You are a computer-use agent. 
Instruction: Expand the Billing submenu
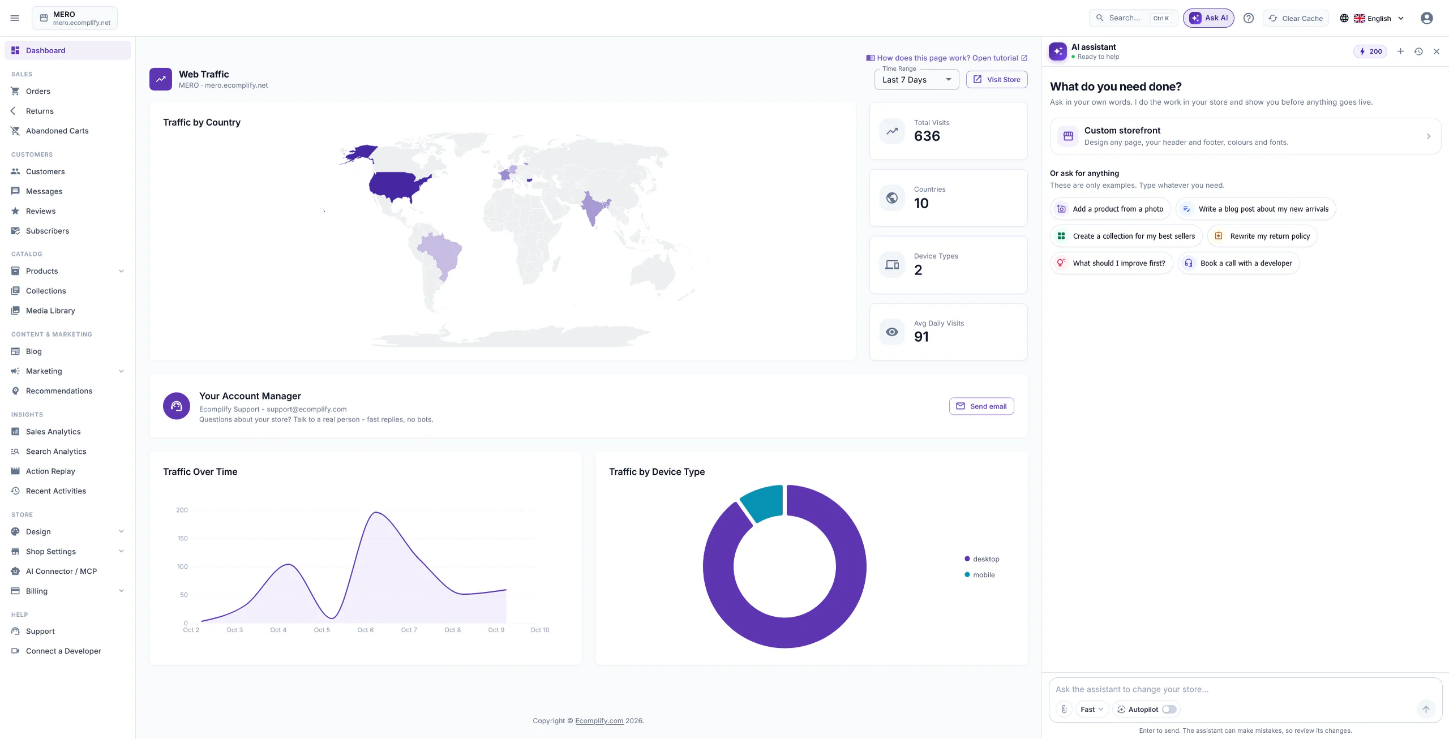point(121,591)
